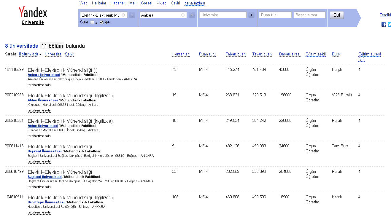Viewport: 391px width, 217px height.
Task: Select ranking value 156000
Action: tap(285, 95)
